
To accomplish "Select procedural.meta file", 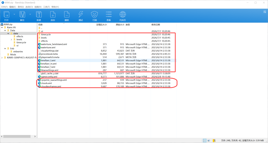I will click(107, 54).
